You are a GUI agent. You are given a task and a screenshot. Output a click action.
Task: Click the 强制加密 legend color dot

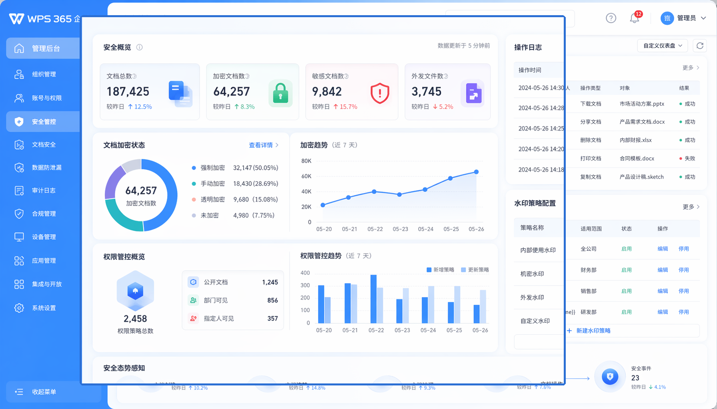click(x=194, y=168)
